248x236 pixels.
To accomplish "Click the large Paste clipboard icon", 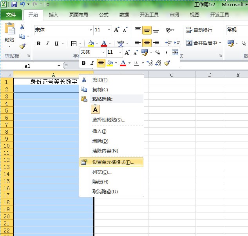I will (x=10, y=29).
